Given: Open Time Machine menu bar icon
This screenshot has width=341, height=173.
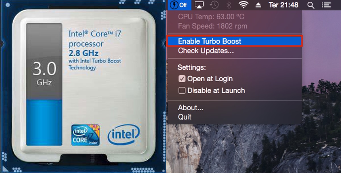Looking at the screenshot, I should 214,5.
